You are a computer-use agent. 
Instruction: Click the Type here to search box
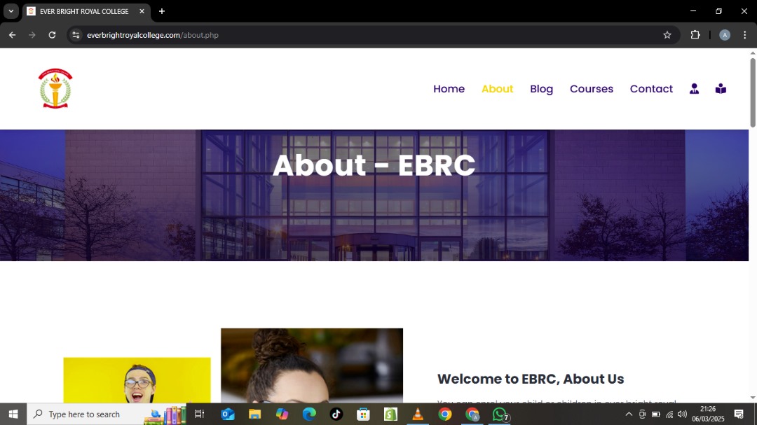pyautogui.click(x=107, y=414)
